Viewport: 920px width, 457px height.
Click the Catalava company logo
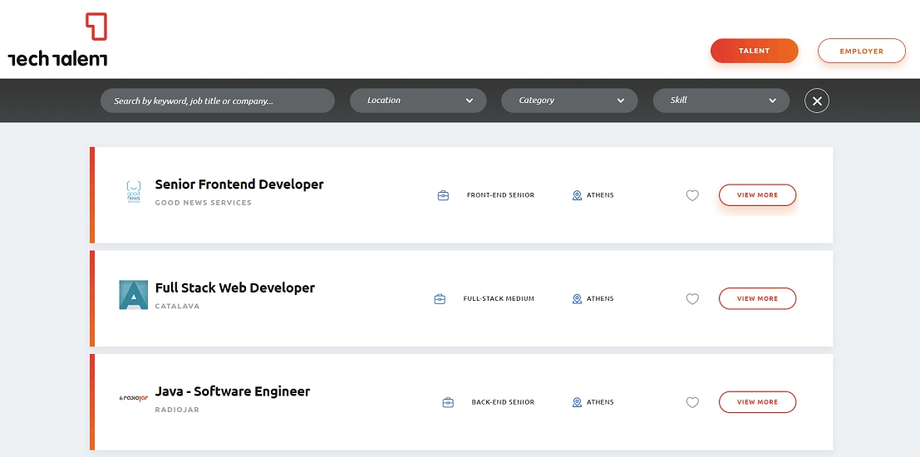tap(133, 294)
